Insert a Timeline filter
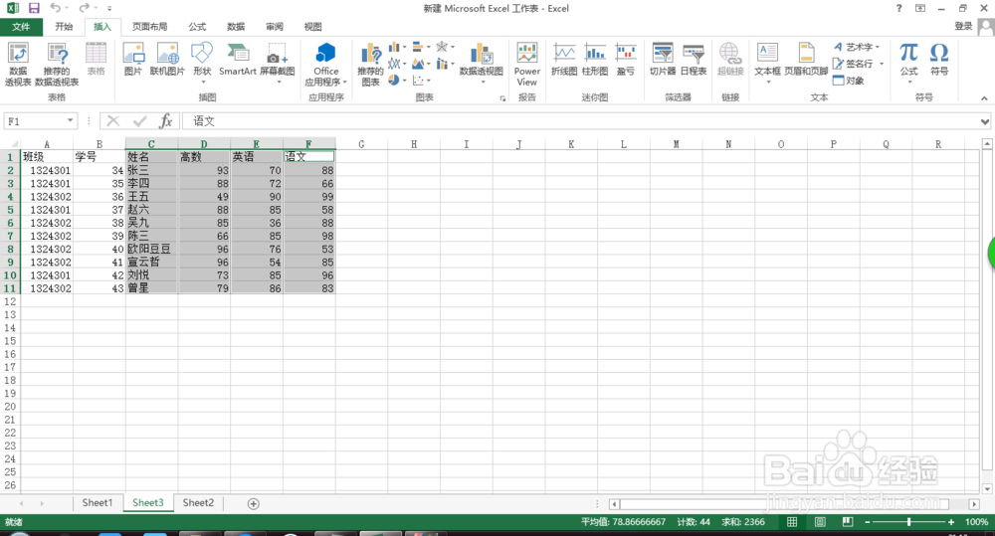This screenshot has width=995, height=536. [694, 59]
